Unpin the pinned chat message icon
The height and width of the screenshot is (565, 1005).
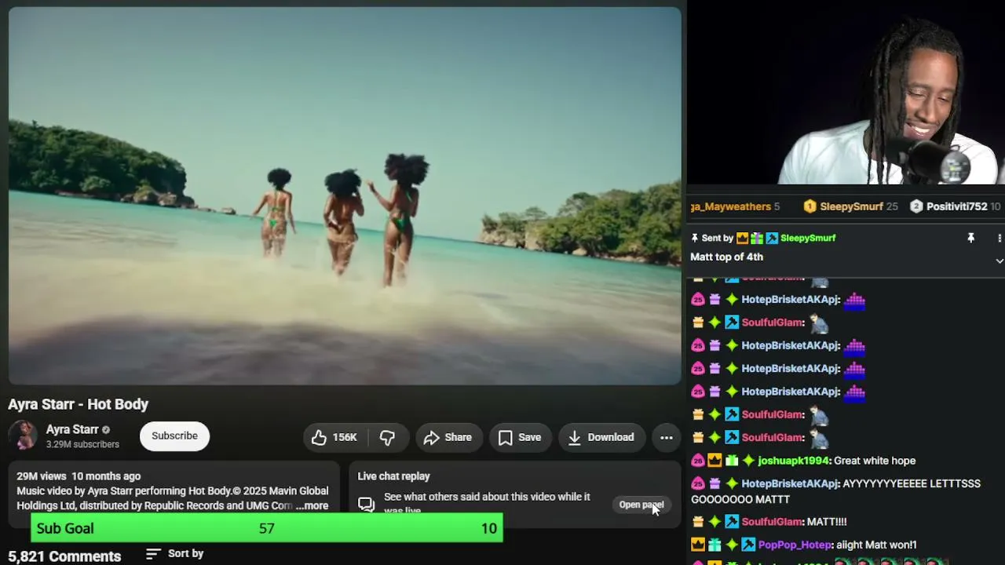tap(971, 238)
